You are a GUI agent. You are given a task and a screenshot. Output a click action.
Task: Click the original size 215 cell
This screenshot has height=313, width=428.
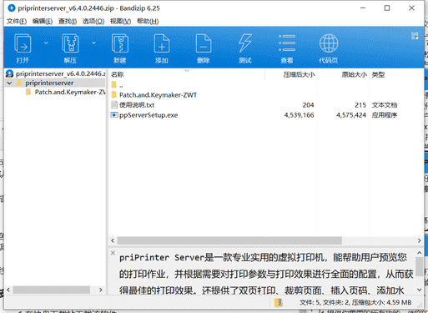click(360, 105)
